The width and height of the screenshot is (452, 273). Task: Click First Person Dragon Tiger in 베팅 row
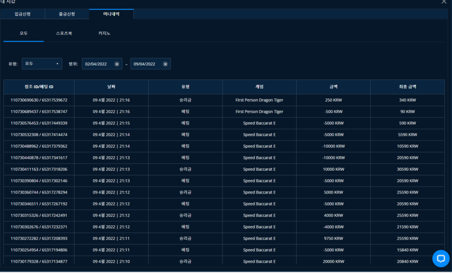(x=259, y=112)
